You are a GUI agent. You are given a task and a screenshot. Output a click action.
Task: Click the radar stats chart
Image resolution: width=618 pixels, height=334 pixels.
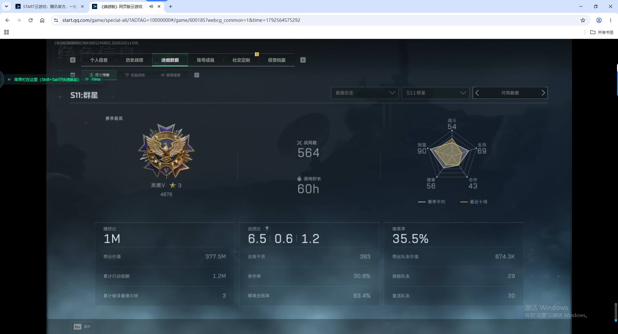point(452,154)
